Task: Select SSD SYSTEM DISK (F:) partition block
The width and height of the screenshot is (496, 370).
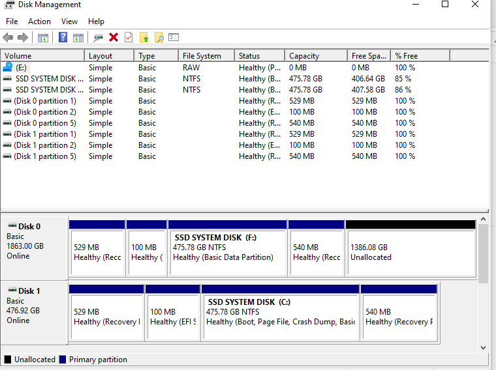Action: pyautogui.click(x=227, y=249)
